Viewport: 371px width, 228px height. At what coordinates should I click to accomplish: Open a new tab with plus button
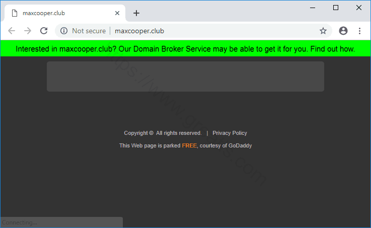point(136,13)
